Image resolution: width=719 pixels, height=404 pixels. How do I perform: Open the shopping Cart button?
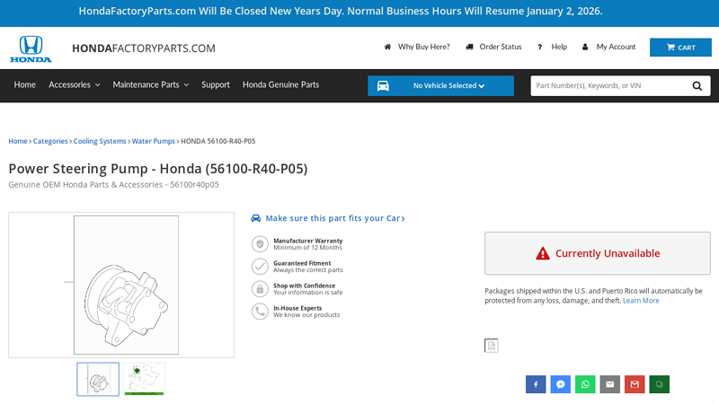pyautogui.click(x=680, y=48)
